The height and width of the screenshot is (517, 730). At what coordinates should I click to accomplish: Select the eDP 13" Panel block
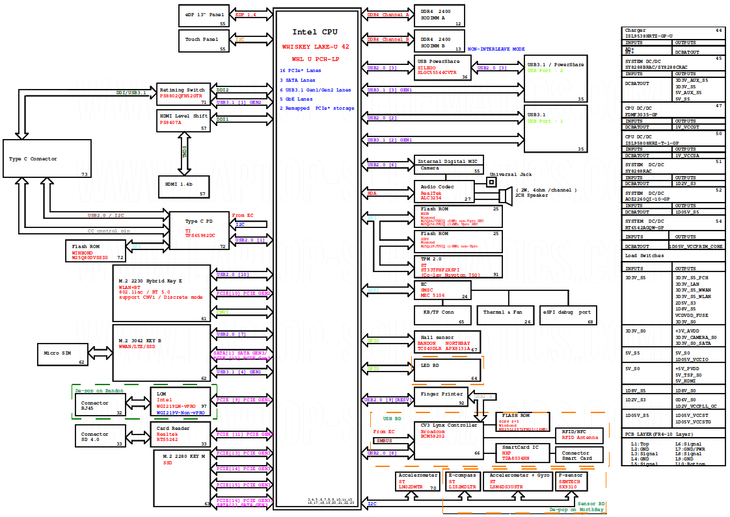(204, 16)
